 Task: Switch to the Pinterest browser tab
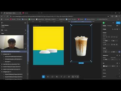[x=31, y=13]
